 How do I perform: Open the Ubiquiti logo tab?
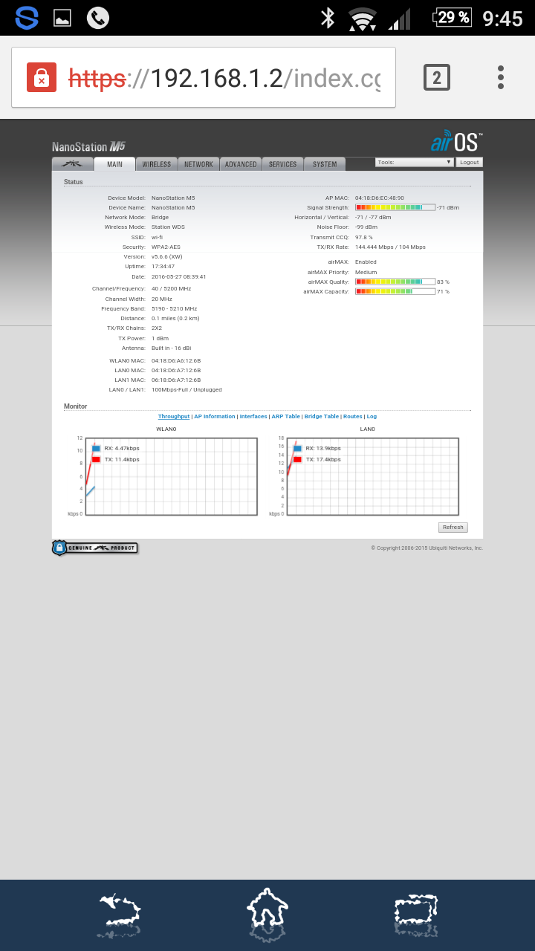tap(72, 164)
